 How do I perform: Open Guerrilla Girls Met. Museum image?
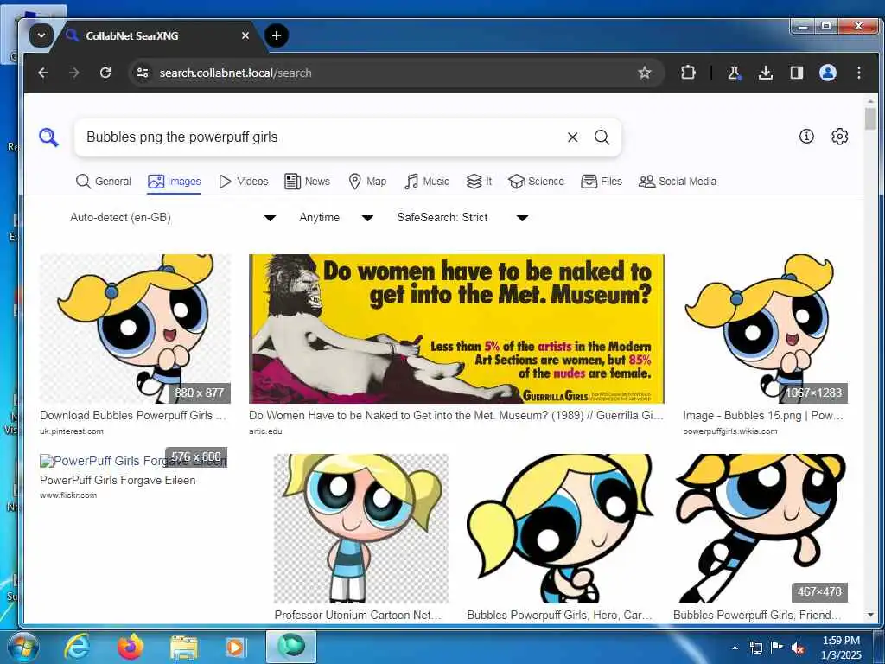coord(456,329)
